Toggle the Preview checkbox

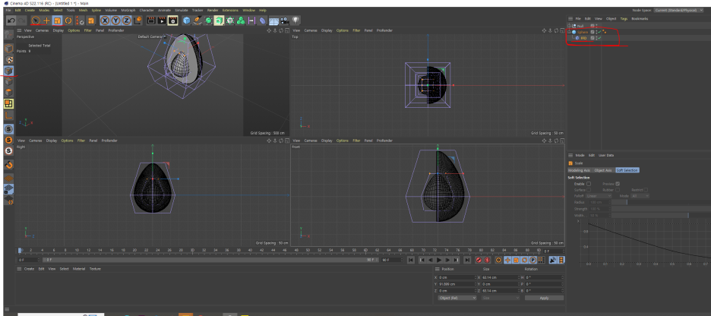pyautogui.click(x=618, y=184)
